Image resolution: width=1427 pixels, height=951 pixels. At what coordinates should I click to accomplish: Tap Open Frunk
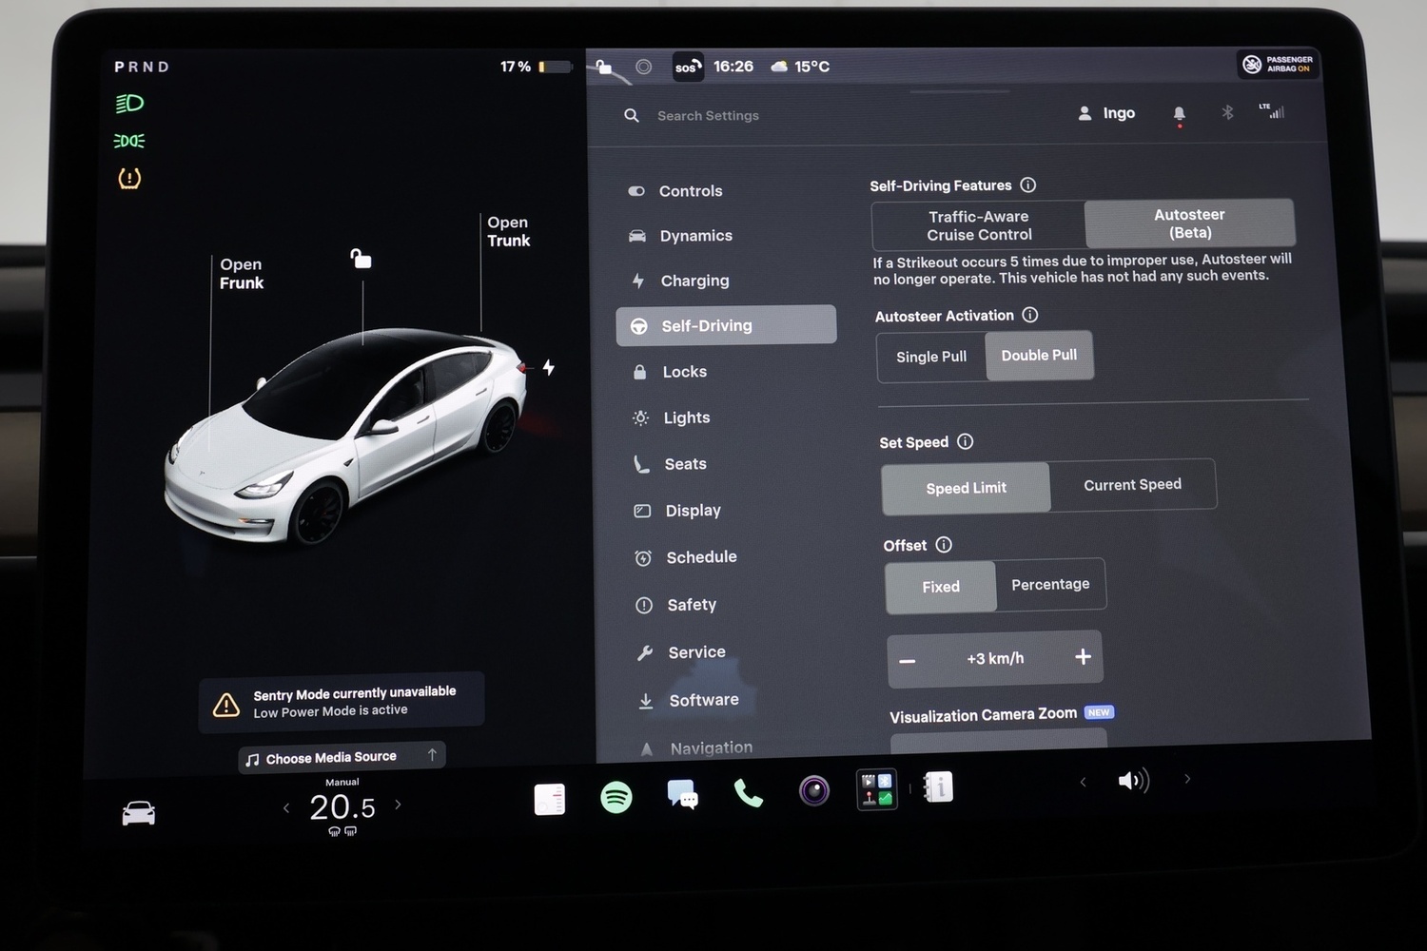tap(242, 274)
